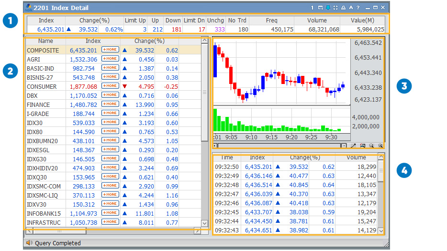Sort by the Name column header

[x=45, y=41]
